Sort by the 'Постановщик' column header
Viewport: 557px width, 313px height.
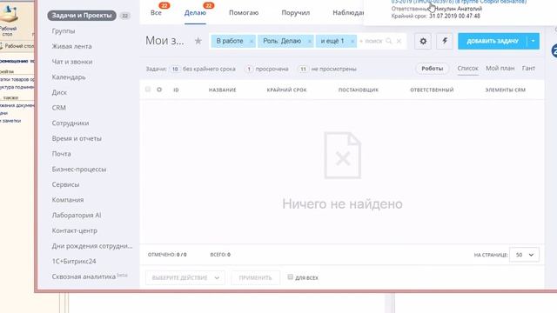(359, 90)
